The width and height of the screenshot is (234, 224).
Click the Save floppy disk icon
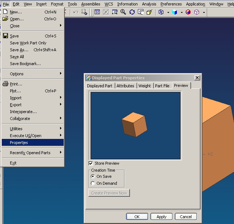(x=5, y=36)
